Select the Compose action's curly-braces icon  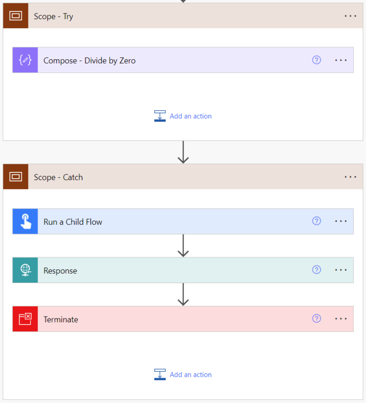coord(25,60)
